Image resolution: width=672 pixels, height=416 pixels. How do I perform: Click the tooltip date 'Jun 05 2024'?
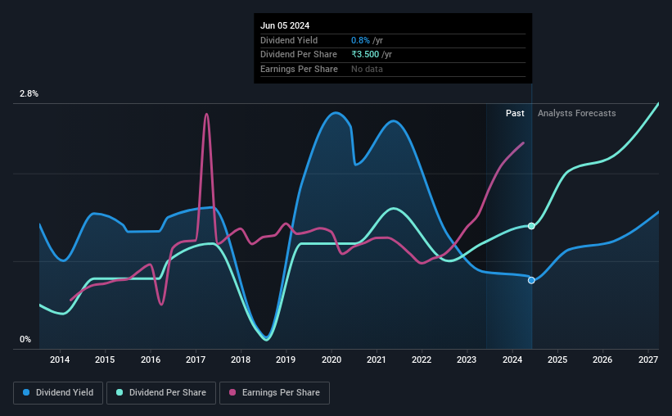click(285, 25)
